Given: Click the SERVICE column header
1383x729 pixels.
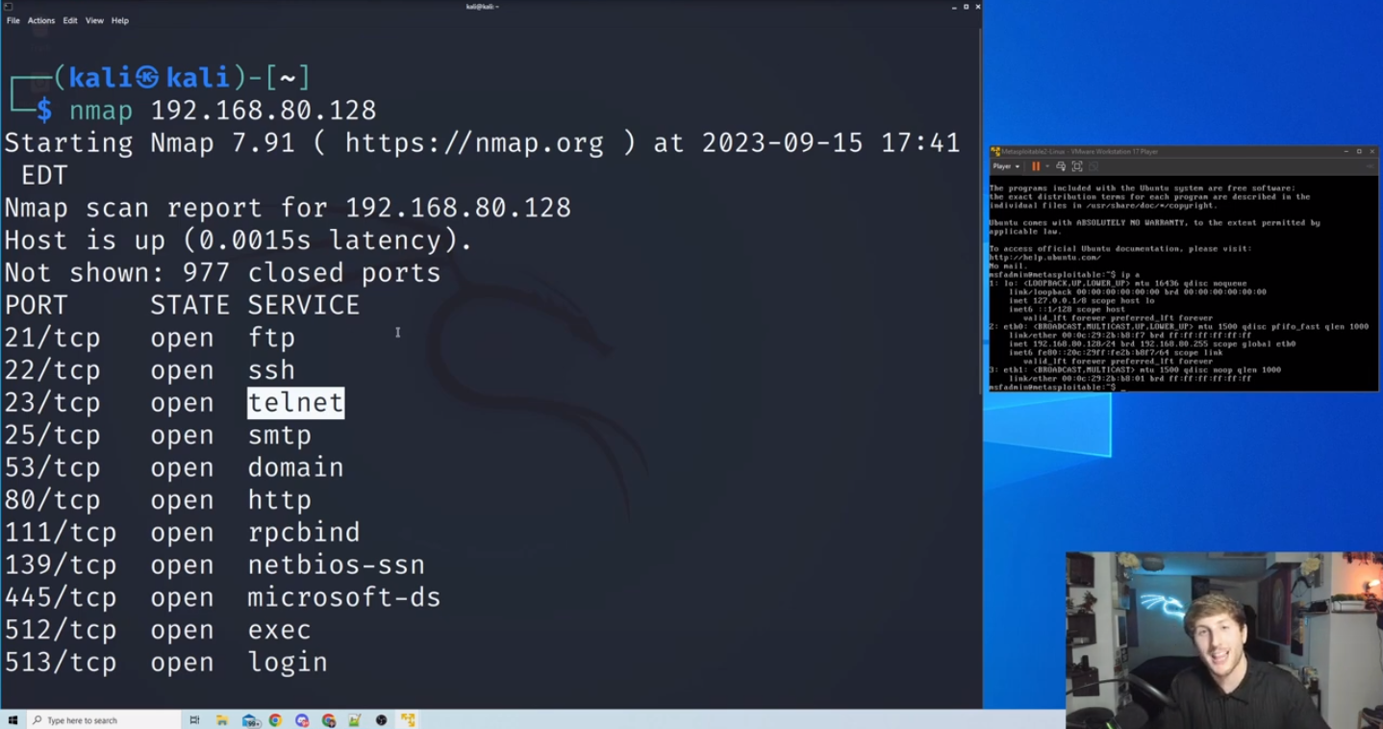Looking at the screenshot, I should pos(304,305).
